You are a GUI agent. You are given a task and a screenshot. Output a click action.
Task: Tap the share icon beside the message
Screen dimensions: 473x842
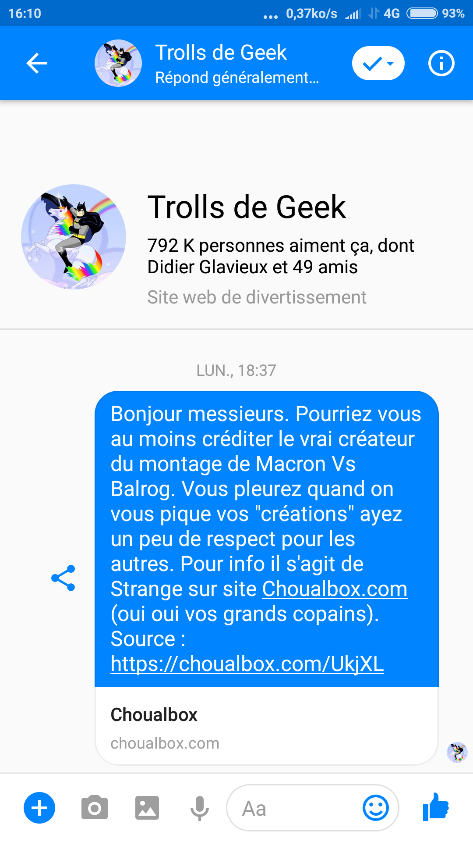[63, 578]
